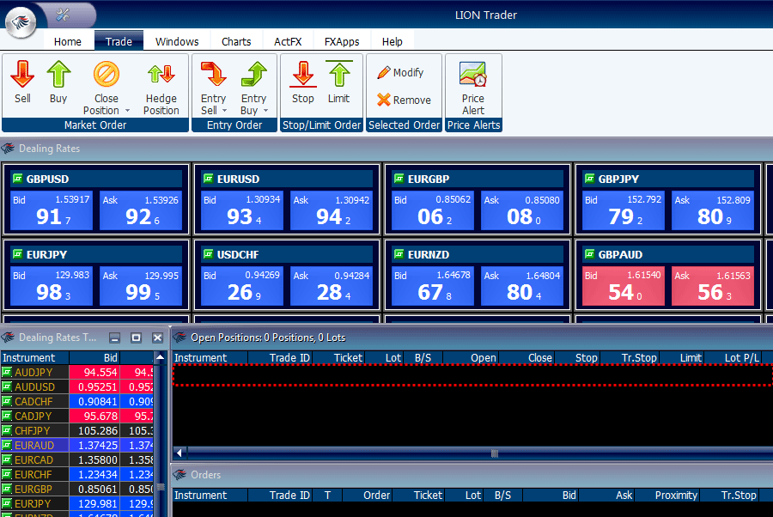Click the GBPUSD instrument chart icon
The height and width of the screenshot is (517, 773).
pyautogui.click(x=18, y=179)
